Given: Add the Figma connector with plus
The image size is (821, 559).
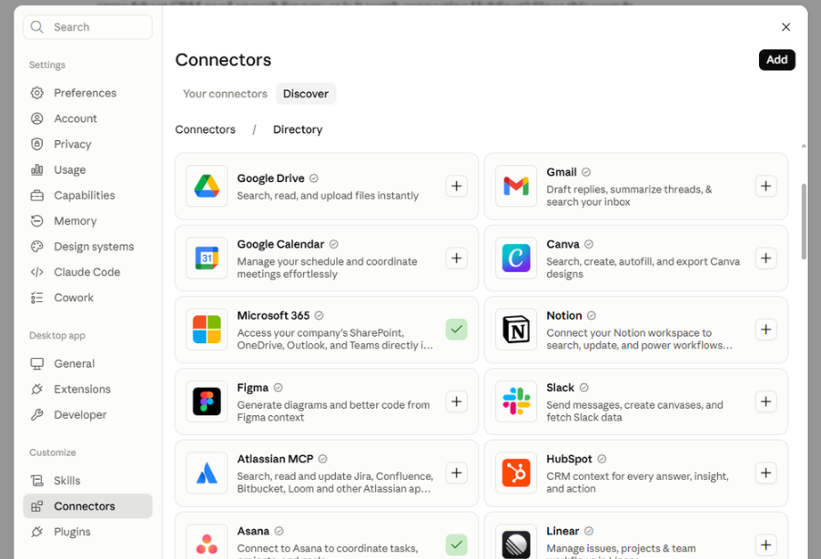Looking at the screenshot, I should tap(457, 401).
